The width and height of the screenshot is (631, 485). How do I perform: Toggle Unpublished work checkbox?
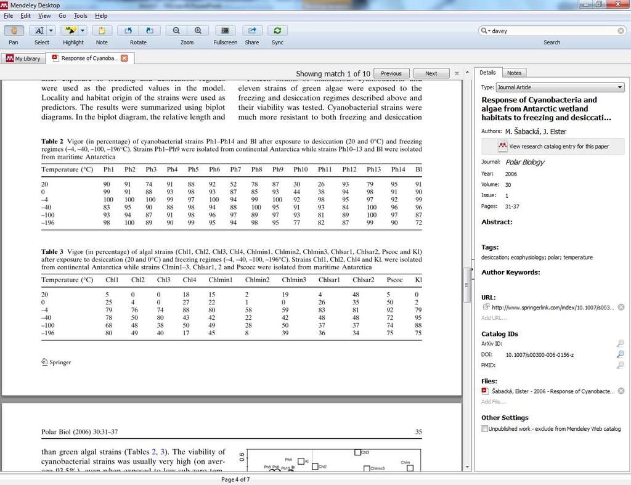click(x=484, y=429)
